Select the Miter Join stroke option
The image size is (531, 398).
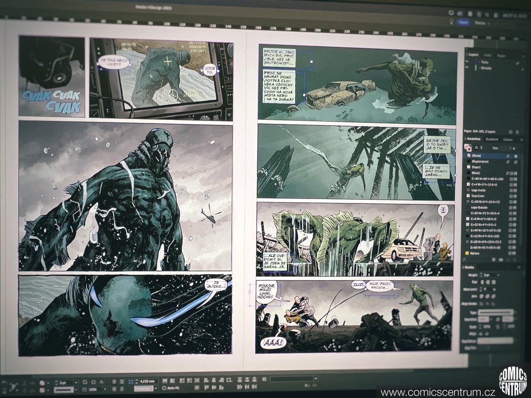pyautogui.click(x=481, y=296)
